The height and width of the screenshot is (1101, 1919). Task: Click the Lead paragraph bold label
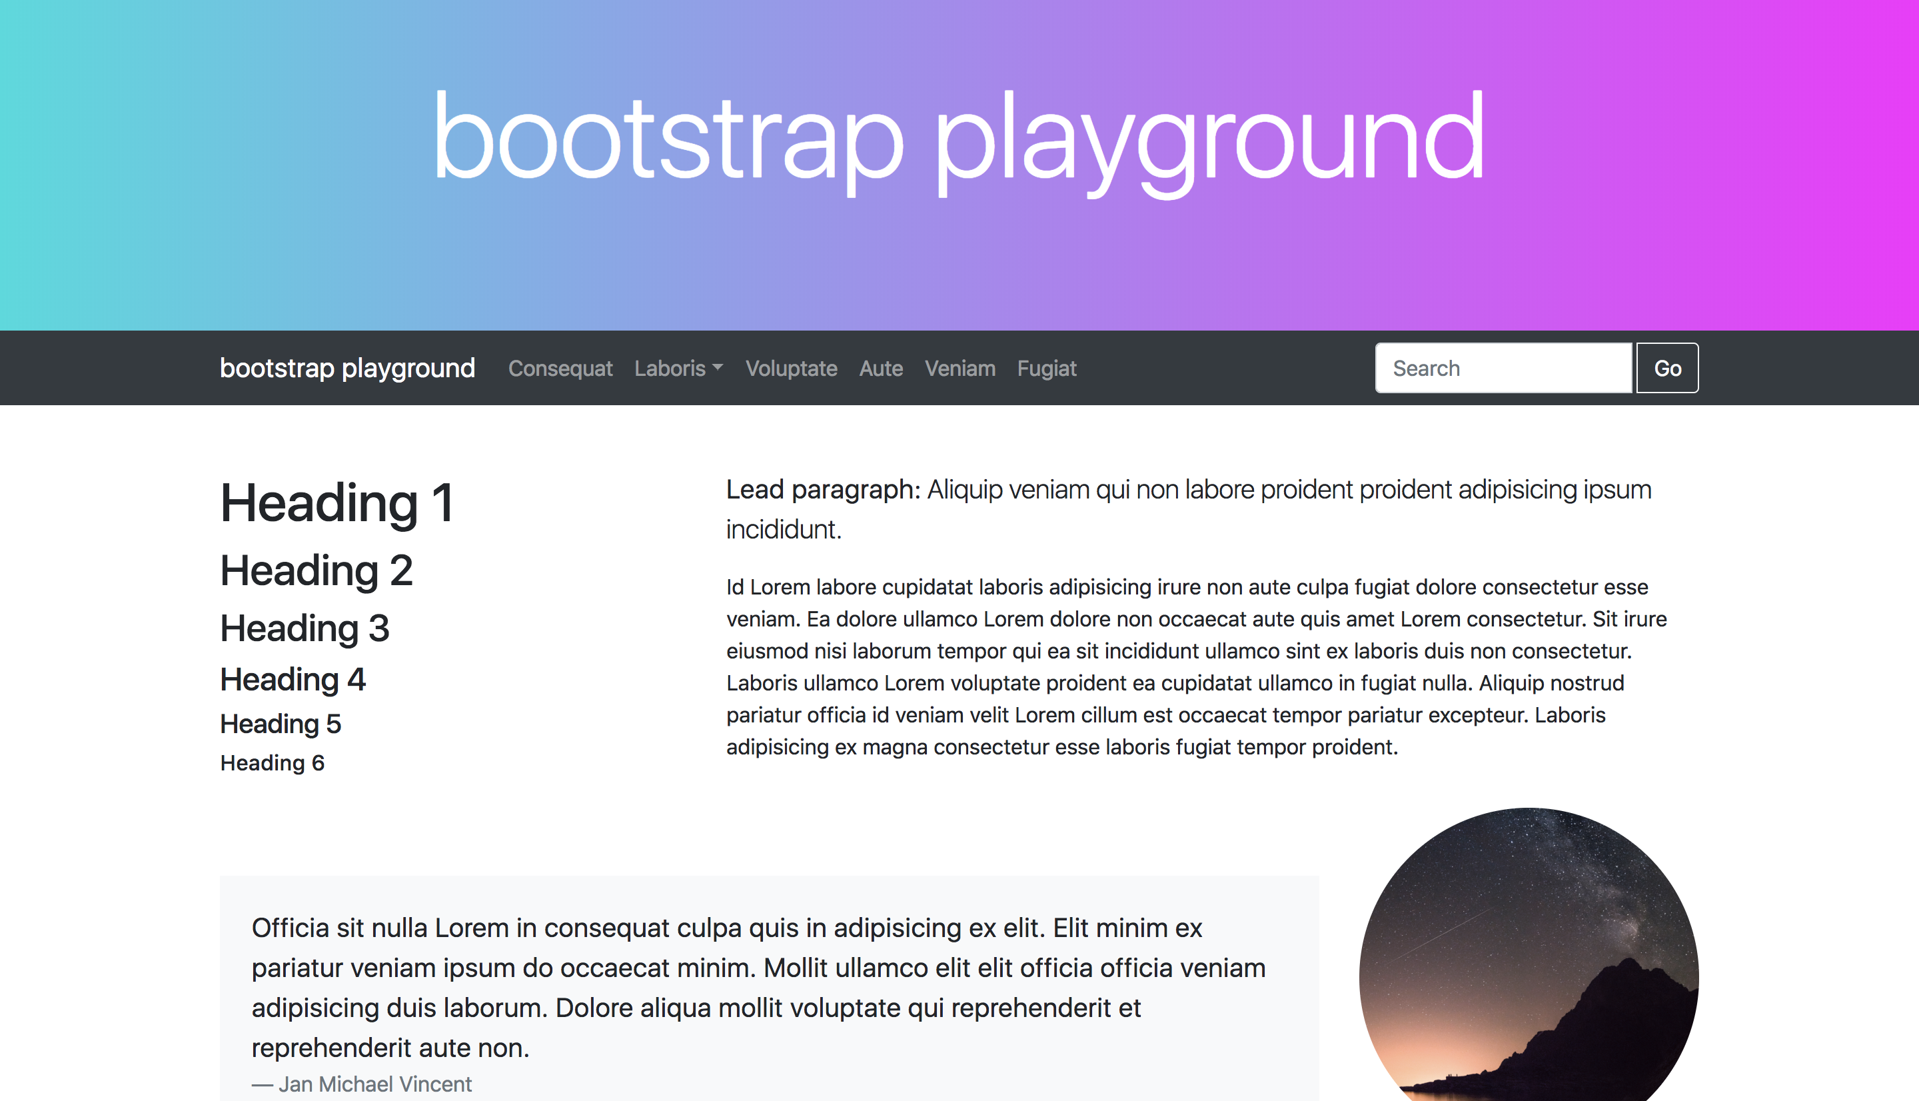tap(822, 489)
